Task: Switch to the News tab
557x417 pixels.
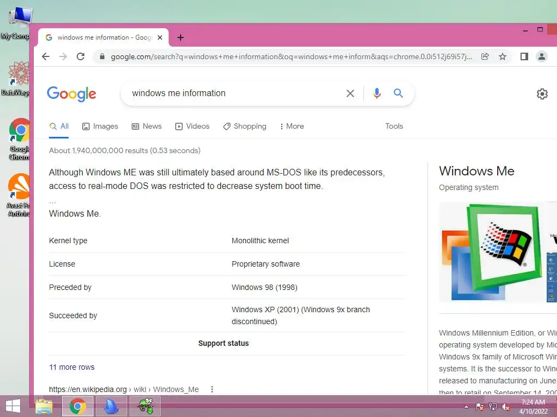Action: [146, 126]
